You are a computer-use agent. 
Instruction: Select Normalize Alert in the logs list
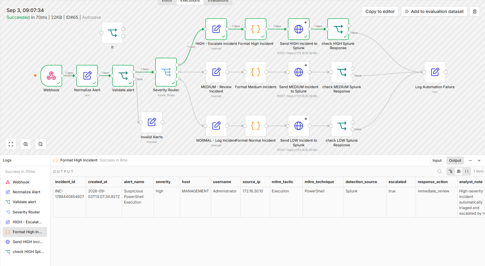point(25,192)
